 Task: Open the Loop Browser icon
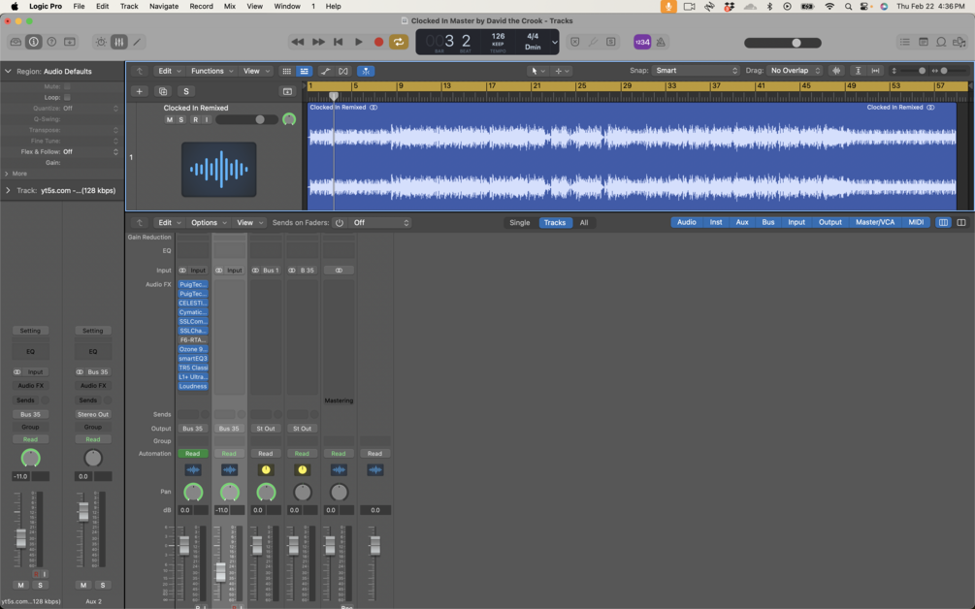(x=941, y=42)
